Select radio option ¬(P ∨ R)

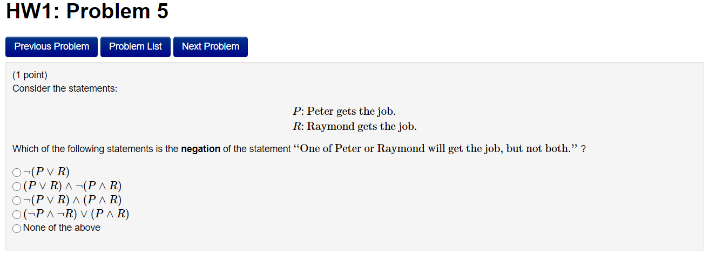coord(17,173)
